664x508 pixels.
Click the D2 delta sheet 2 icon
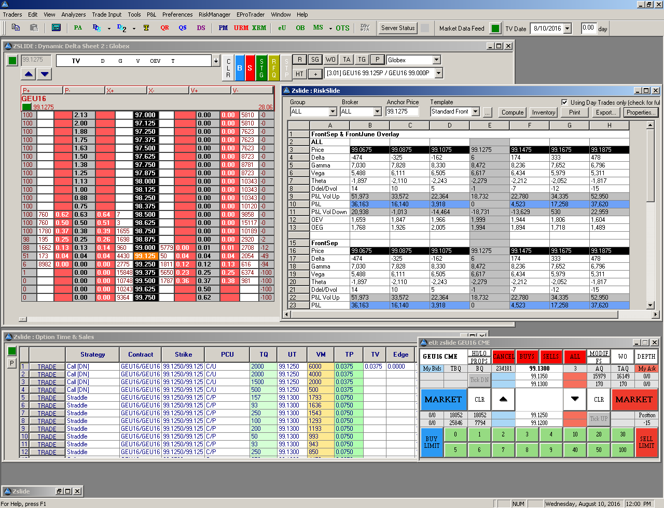click(121, 28)
